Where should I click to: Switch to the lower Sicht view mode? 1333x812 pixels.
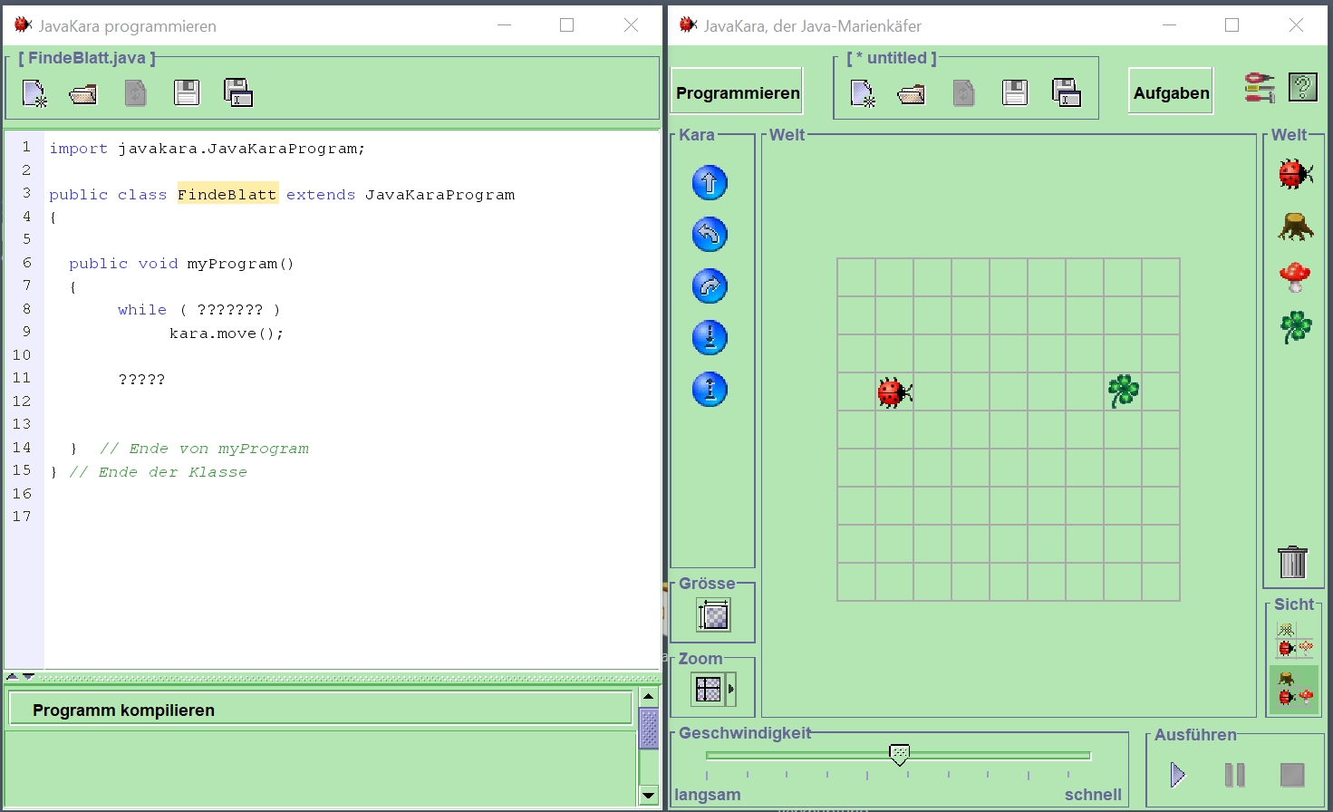pos(1294,690)
